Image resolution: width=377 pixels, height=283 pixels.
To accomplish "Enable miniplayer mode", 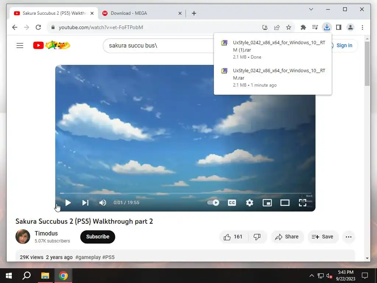I will (x=267, y=203).
